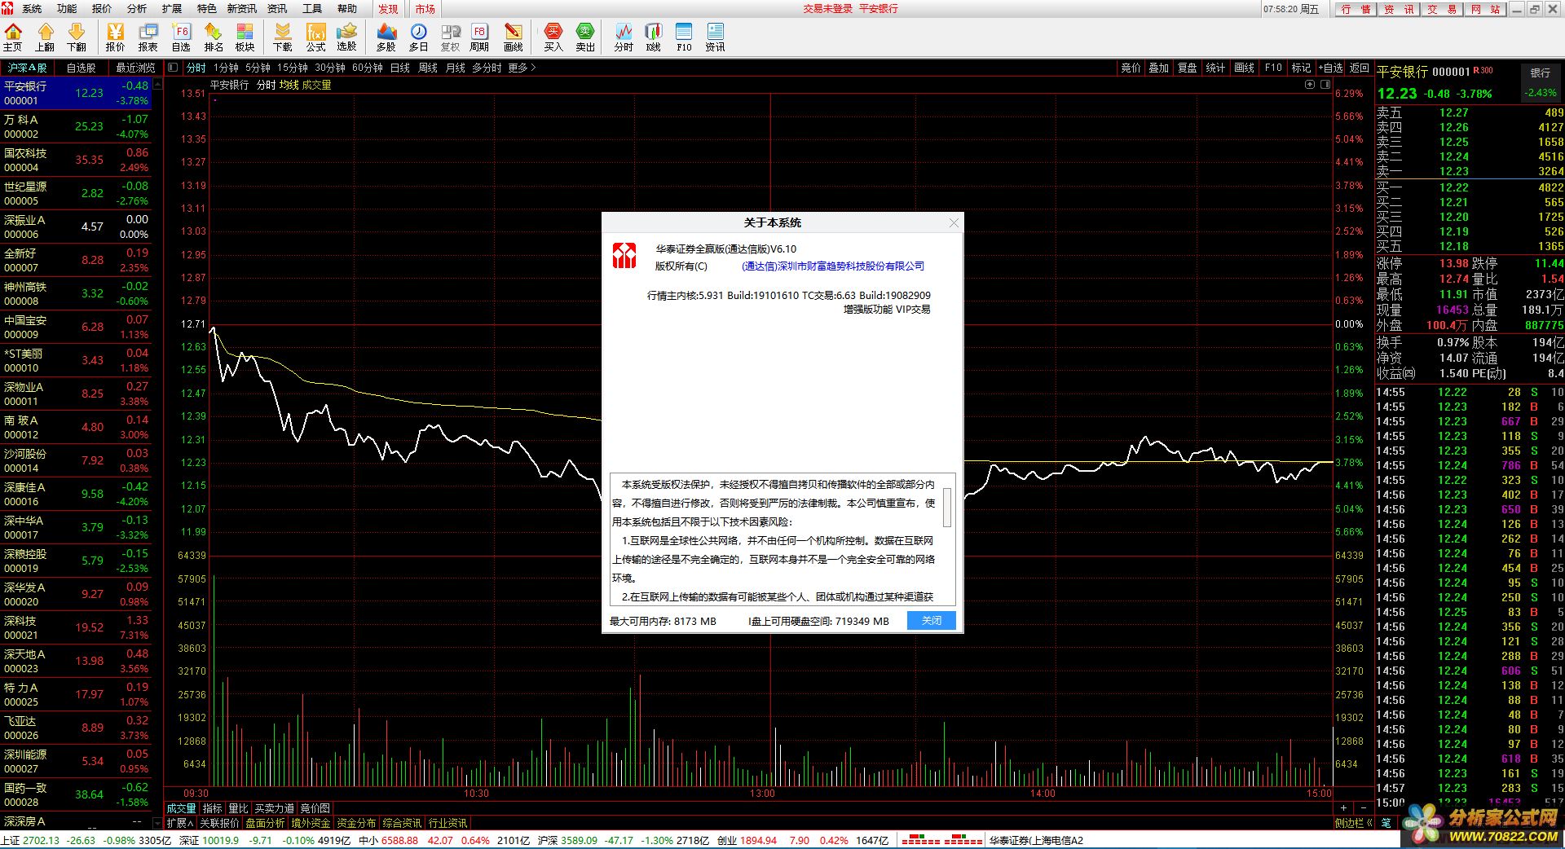Open the 公式 formula manager icon
This screenshot has width=1565, height=849.
click(315, 37)
